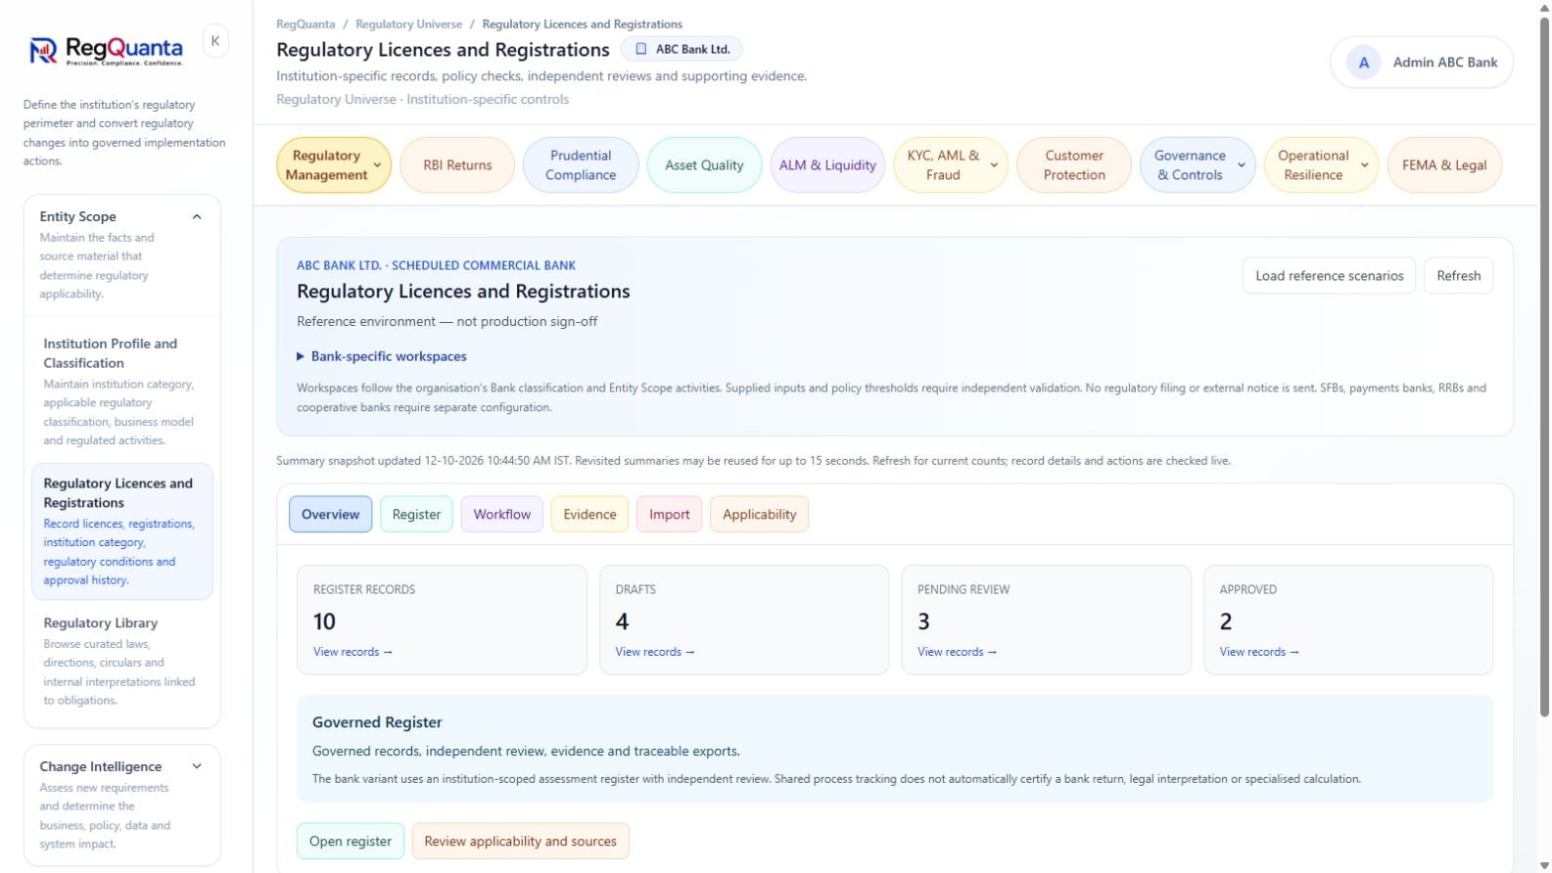
Task: Select the RBI Returns category pill
Action: pyautogui.click(x=457, y=165)
